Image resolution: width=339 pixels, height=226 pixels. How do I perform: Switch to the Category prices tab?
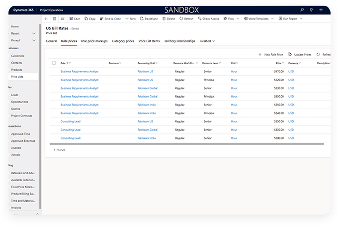123,41
